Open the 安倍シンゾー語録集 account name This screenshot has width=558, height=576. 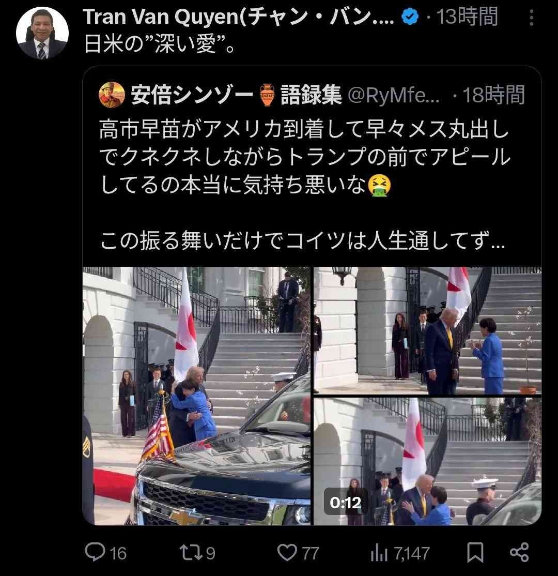pos(237,95)
